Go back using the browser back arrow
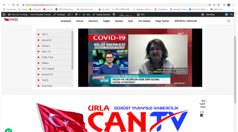This screenshot has height=132, width=238. click(x=4, y=5)
